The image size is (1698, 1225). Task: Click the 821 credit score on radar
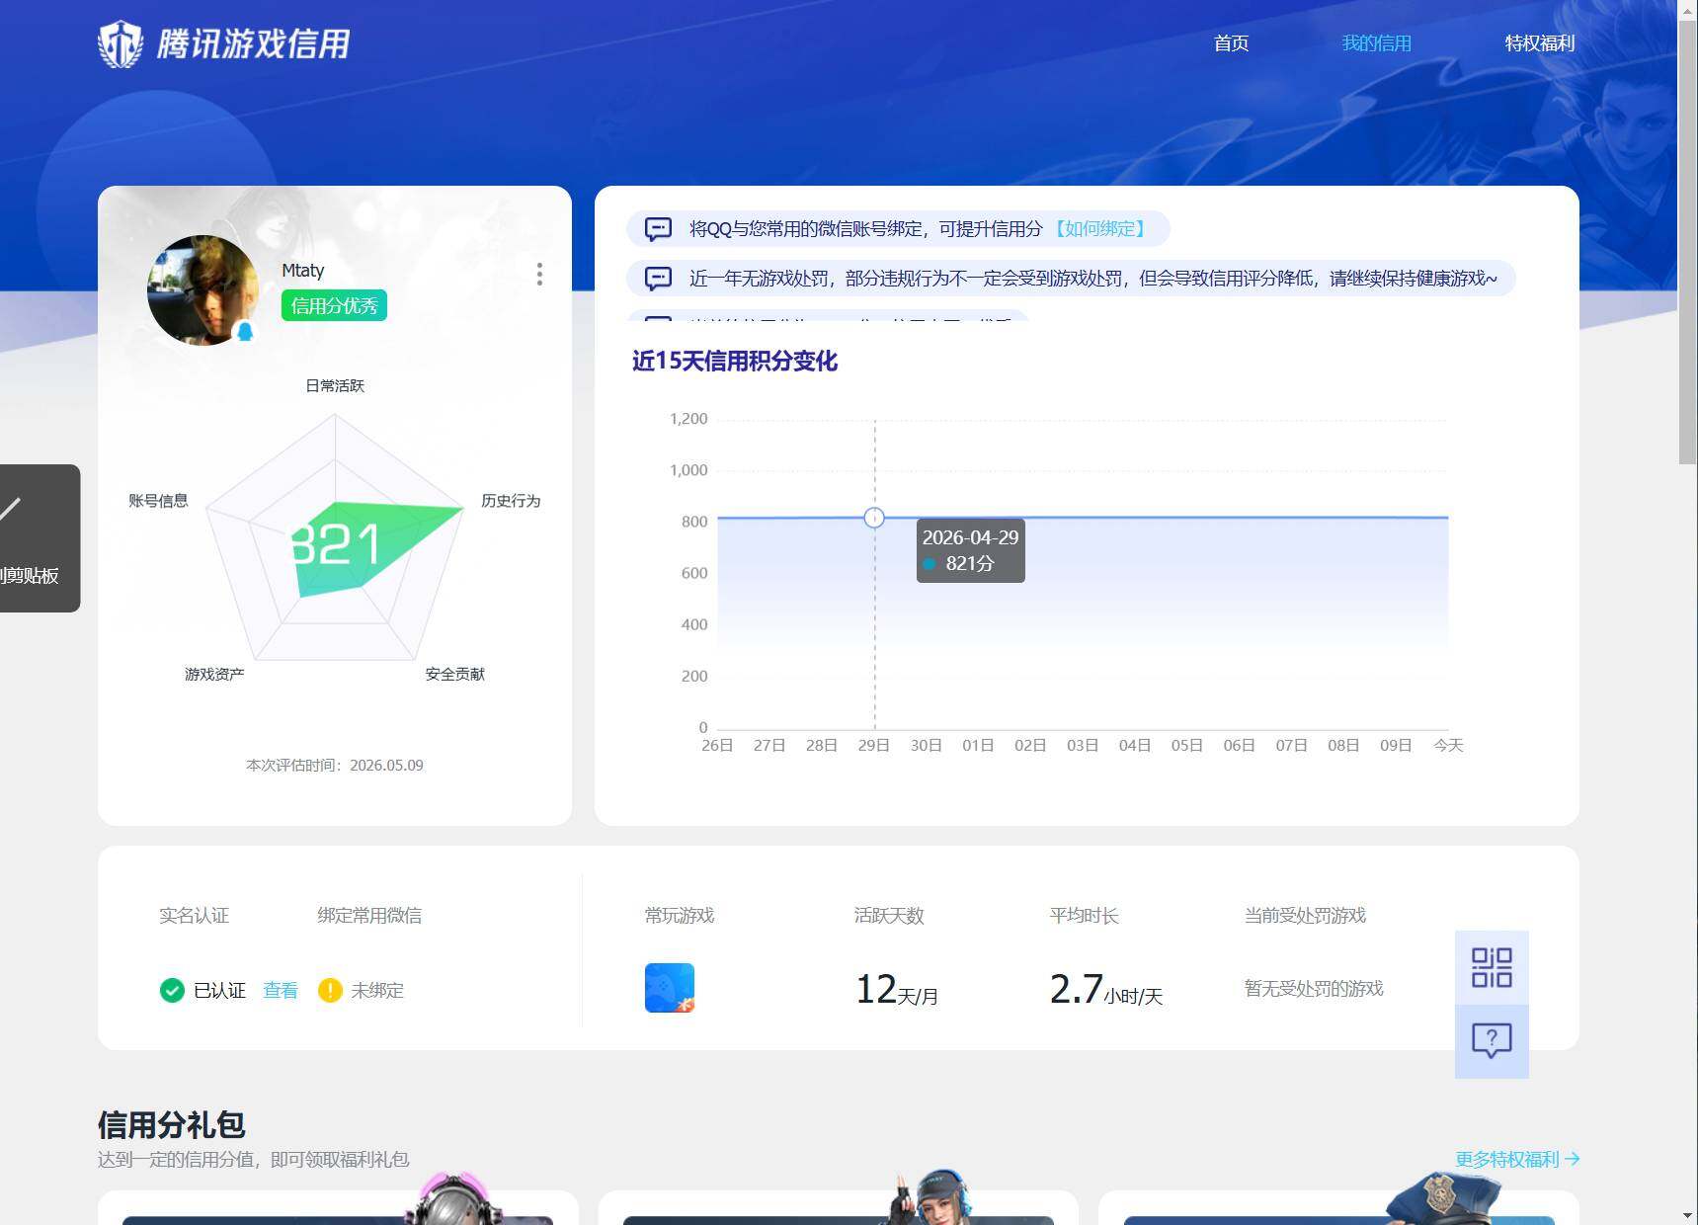pos(336,544)
